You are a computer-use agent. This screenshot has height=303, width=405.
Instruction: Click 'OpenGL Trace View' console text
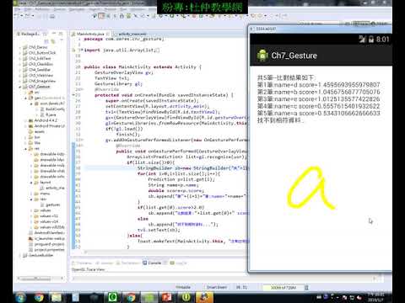(89, 269)
